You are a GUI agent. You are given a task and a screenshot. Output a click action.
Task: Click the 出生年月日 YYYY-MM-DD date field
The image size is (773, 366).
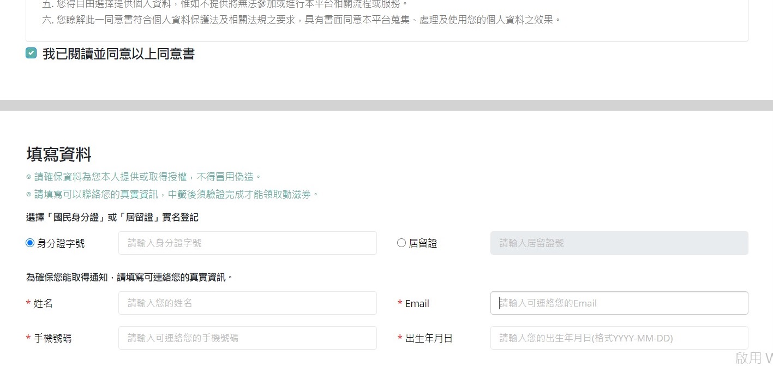(619, 338)
